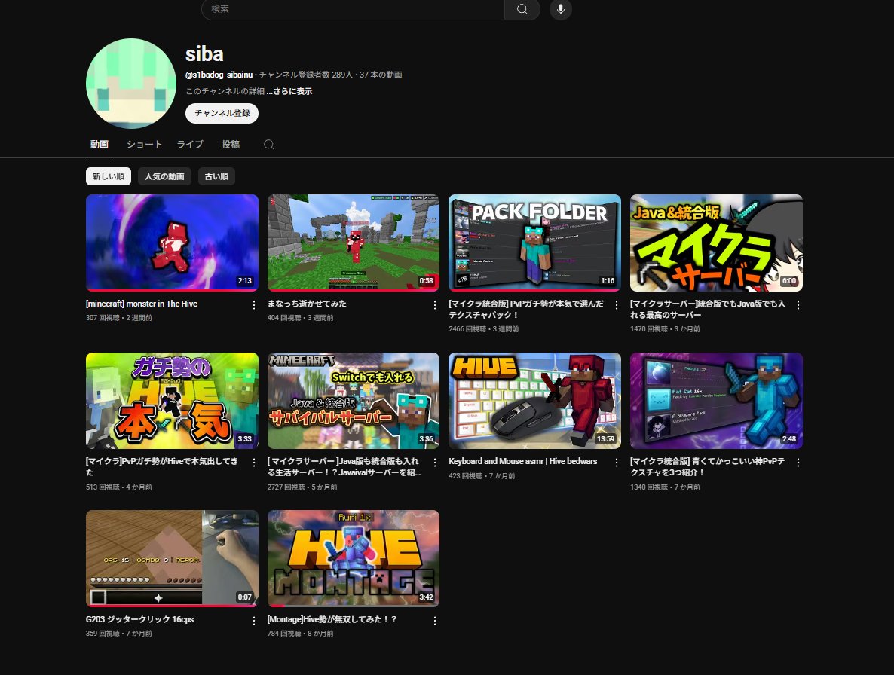This screenshot has width=894, height=675.
Task: Click the 2466 回視聴 view count
Action: pyautogui.click(x=467, y=329)
